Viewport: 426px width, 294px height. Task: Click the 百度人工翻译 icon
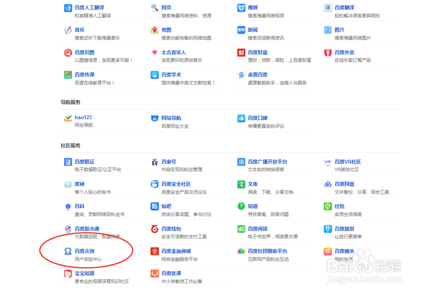pos(68,8)
